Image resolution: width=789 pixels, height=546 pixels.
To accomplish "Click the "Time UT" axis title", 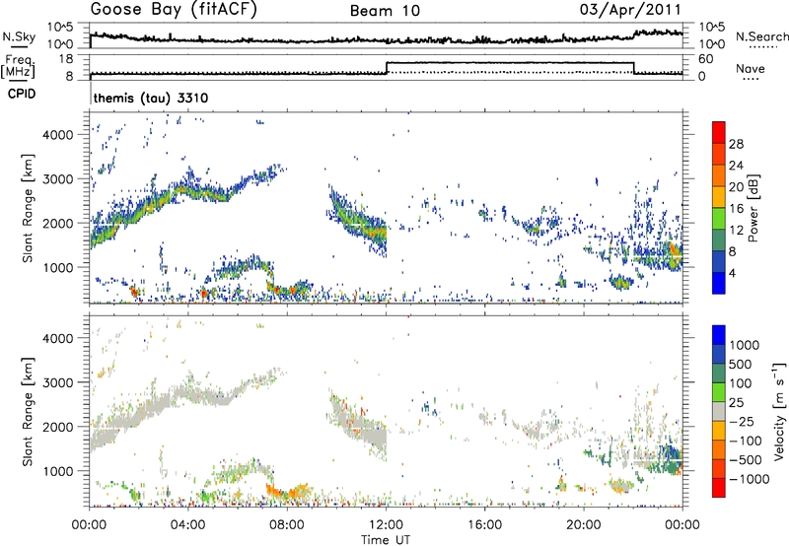I will (386, 540).
